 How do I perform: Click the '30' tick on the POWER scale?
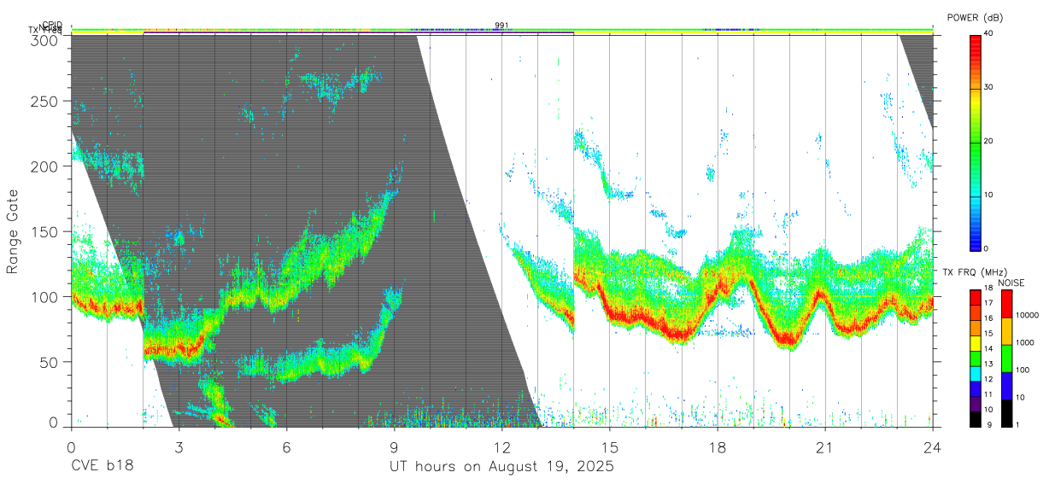click(x=988, y=88)
